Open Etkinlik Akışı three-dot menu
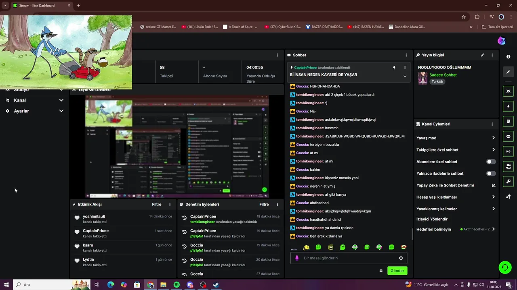 [170, 205]
